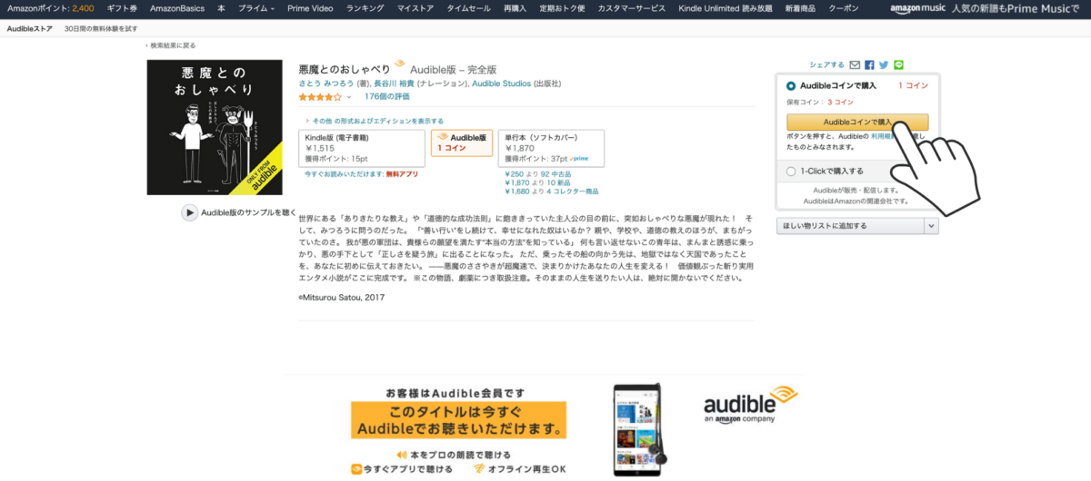1091x481 pixels.
Task: Open ランキング in the top menu
Action: 364,7
